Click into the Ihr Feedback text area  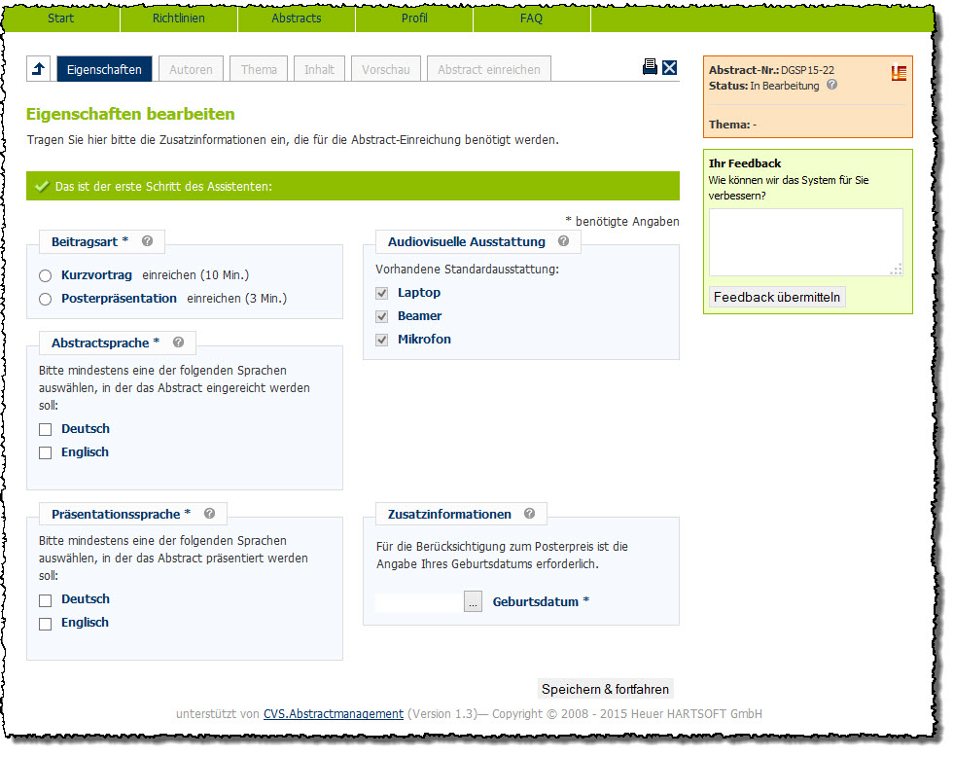[805, 242]
